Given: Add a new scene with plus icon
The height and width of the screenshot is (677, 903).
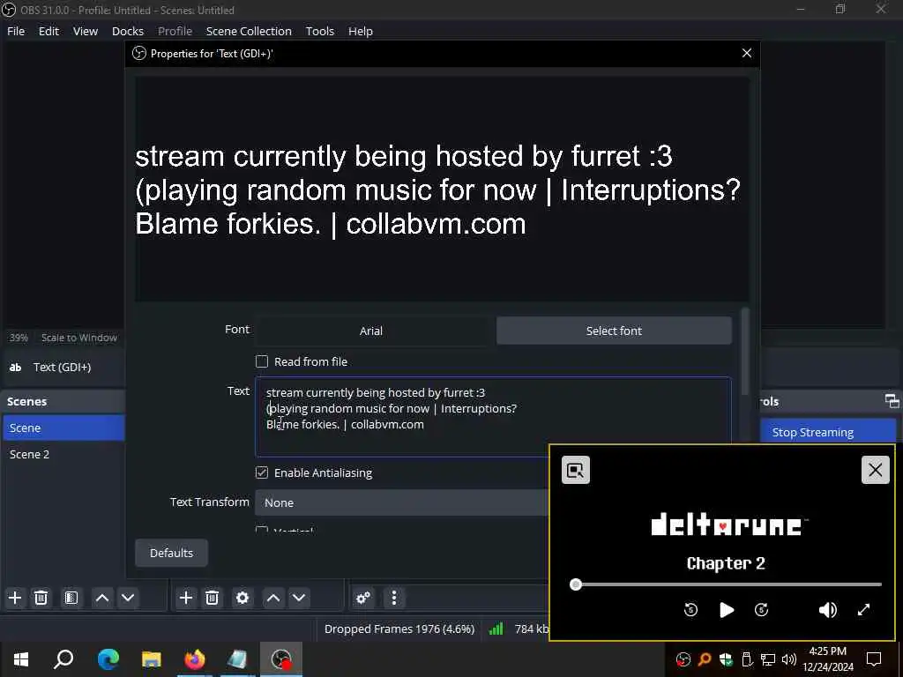Looking at the screenshot, I should tap(15, 598).
